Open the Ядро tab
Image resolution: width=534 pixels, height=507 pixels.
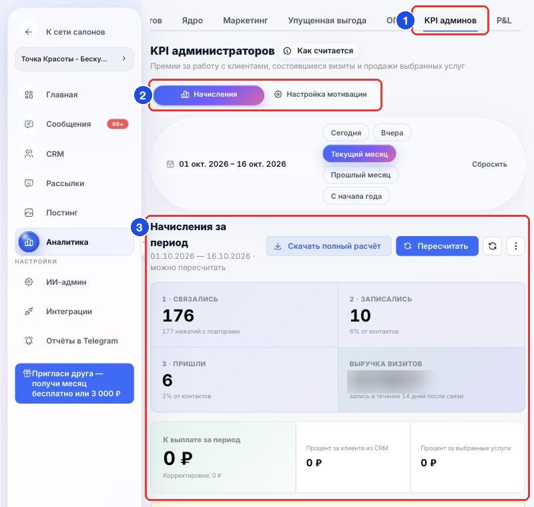pyautogui.click(x=192, y=21)
